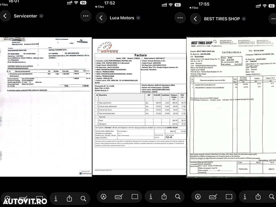Image resolution: width=276 pixels, height=207 pixels.
Task: Select 'VIRTUAL ALCHEMY S.R.L.' client on Servicenter invoice
Action: click(x=58, y=50)
